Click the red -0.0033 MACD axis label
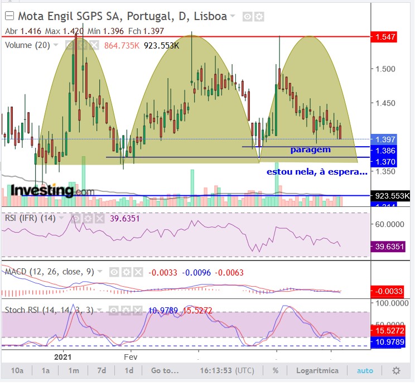Viewport: 415px width, 386px height. coord(387,291)
